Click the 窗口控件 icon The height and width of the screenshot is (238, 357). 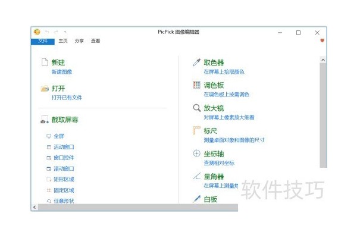(x=49, y=158)
